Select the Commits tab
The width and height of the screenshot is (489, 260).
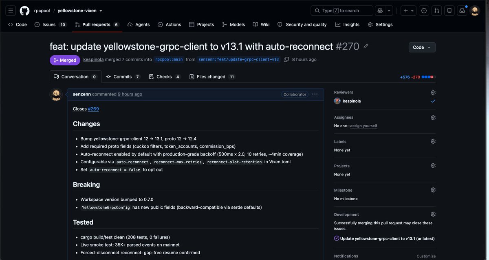pos(123,76)
